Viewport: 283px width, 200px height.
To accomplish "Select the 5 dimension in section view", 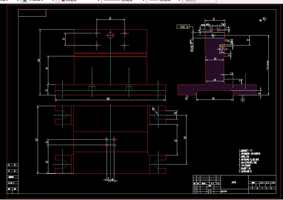I will coord(229,55).
